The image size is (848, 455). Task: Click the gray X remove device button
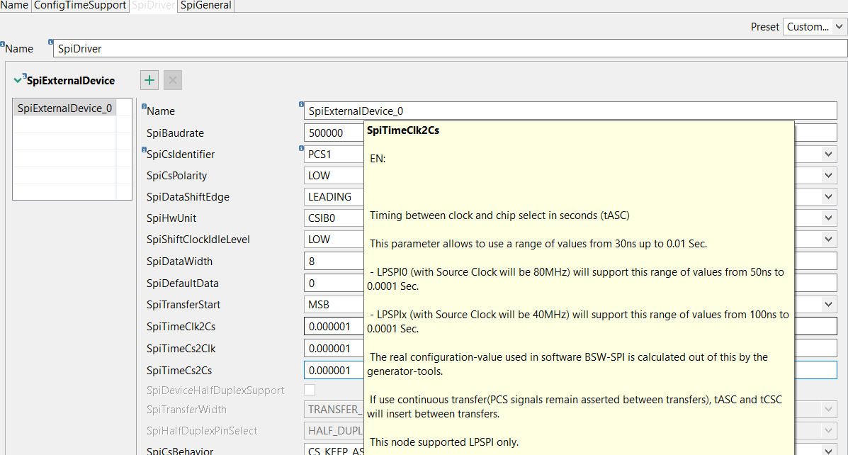[x=172, y=80]
